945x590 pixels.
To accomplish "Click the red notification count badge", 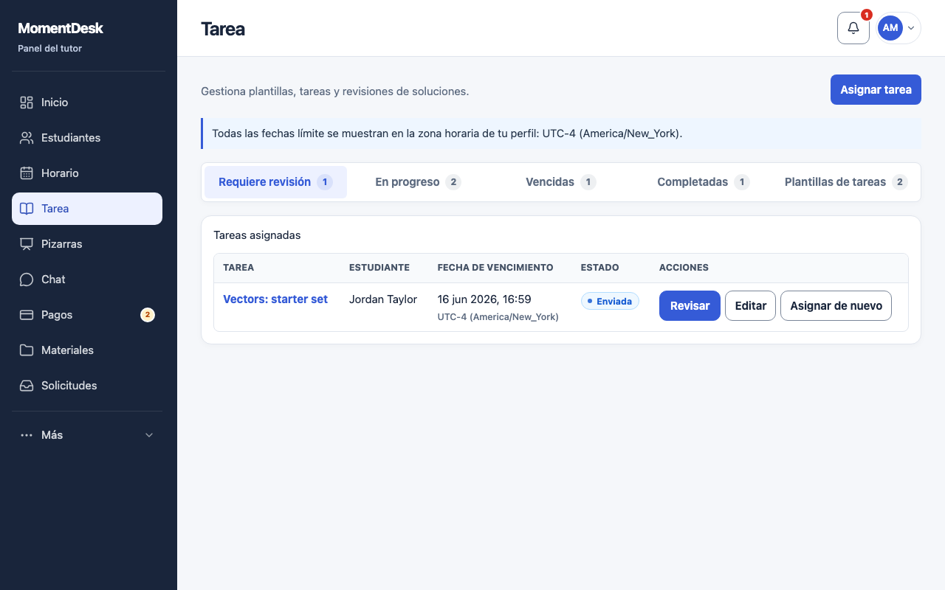I will click(x=867, y=15).
